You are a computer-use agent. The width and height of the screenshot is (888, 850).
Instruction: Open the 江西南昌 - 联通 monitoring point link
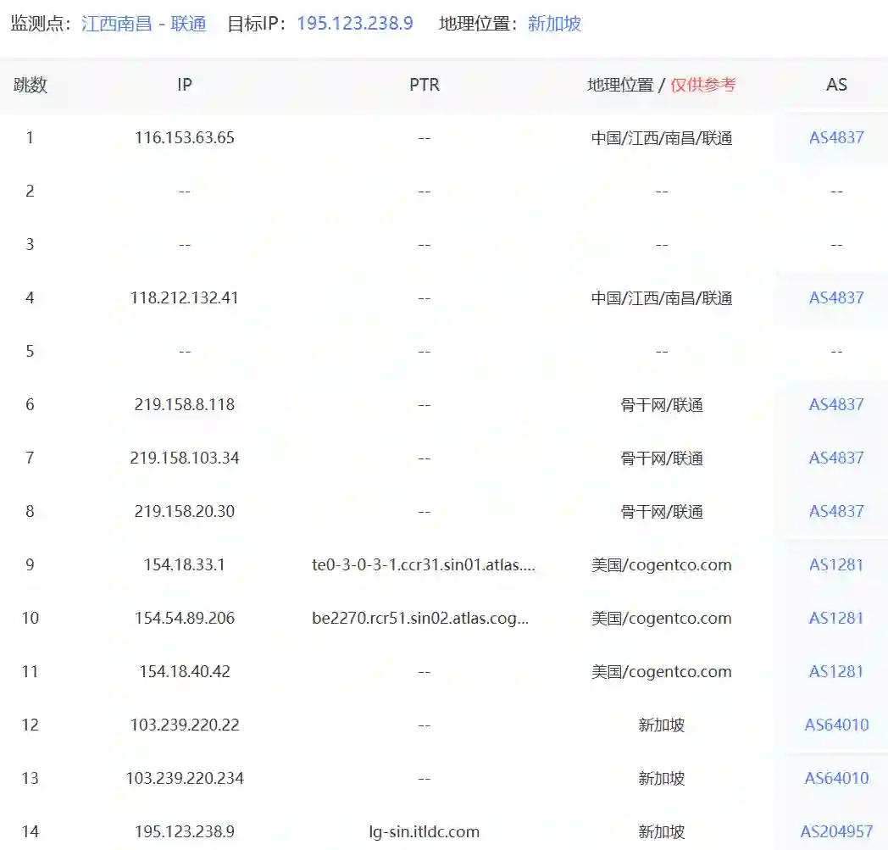(146, 24)
